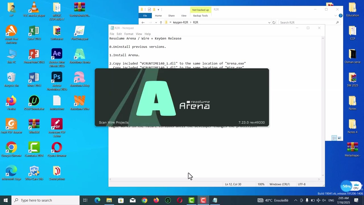Open Task View on the taskbar
The height and width of the screenshot is (205, 364).
[x=85, y=200]
